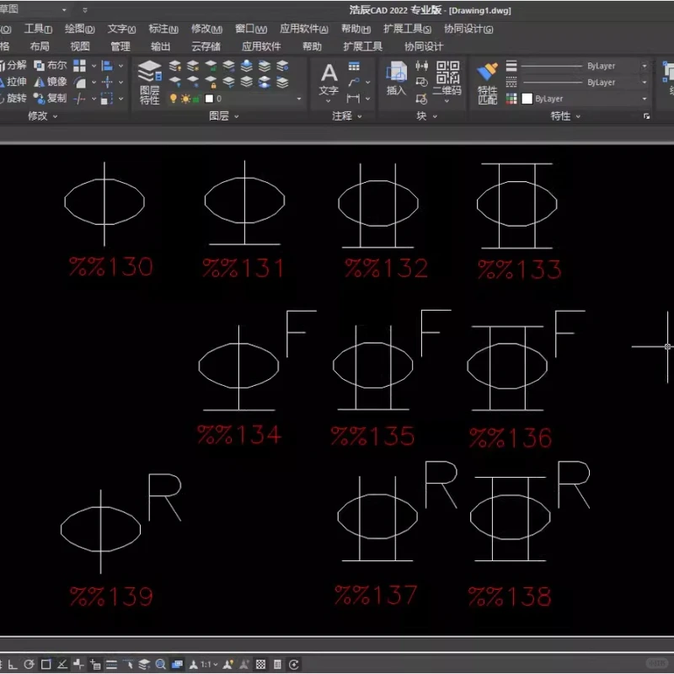Viewport: 674px width, 674px height.
Task: Click the color palette icon in Properties panel
Action: pyautogui.click(x=511, y=99)
